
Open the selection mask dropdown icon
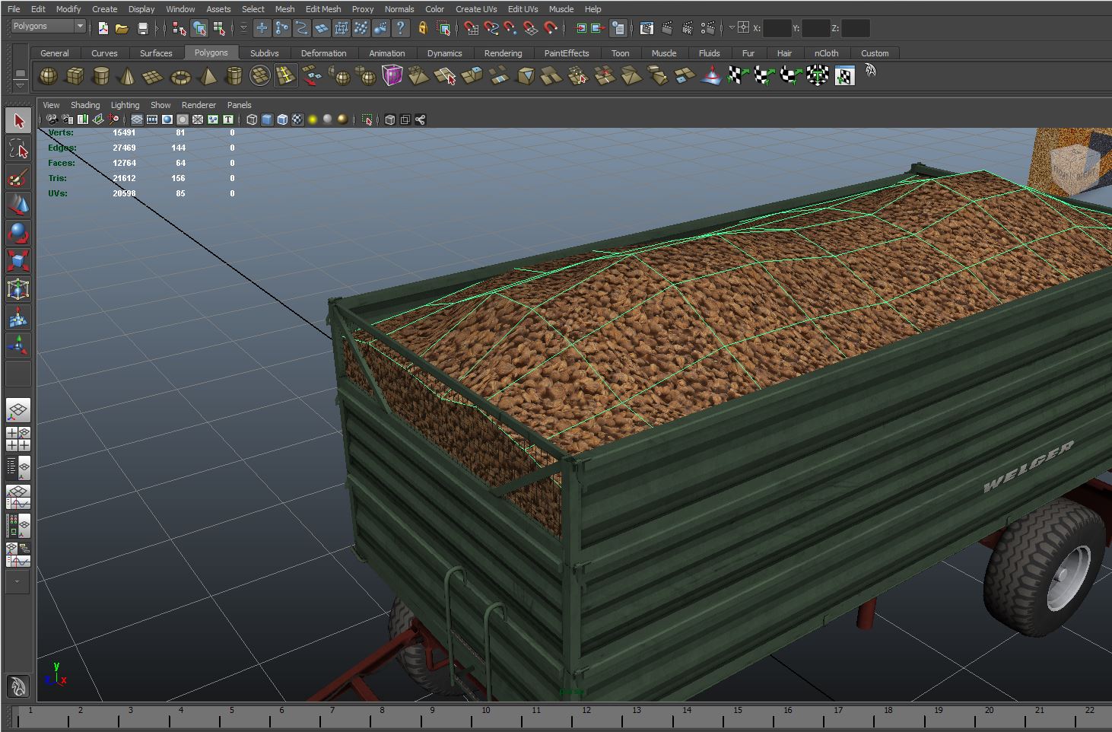point(243,29)
